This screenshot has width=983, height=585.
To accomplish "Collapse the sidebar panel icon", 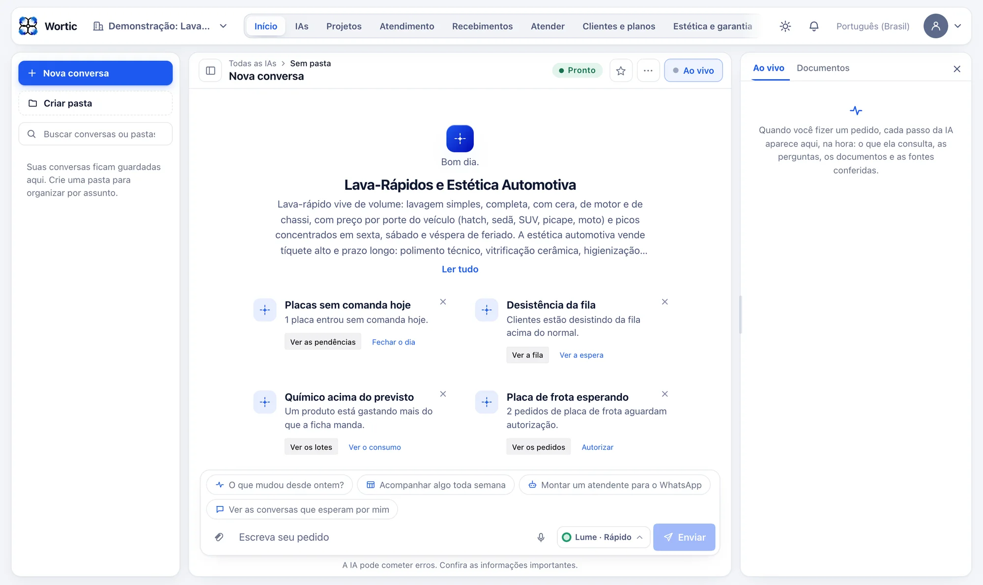I will tap(210, 70).
